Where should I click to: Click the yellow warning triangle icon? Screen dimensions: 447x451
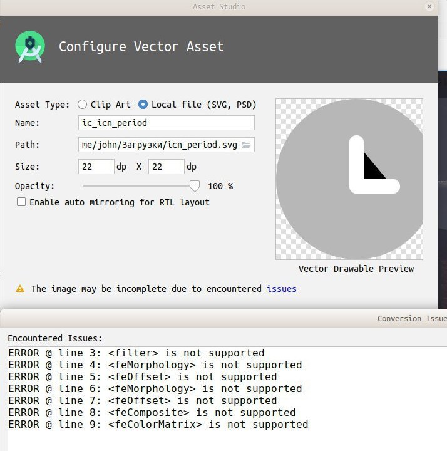20,289
